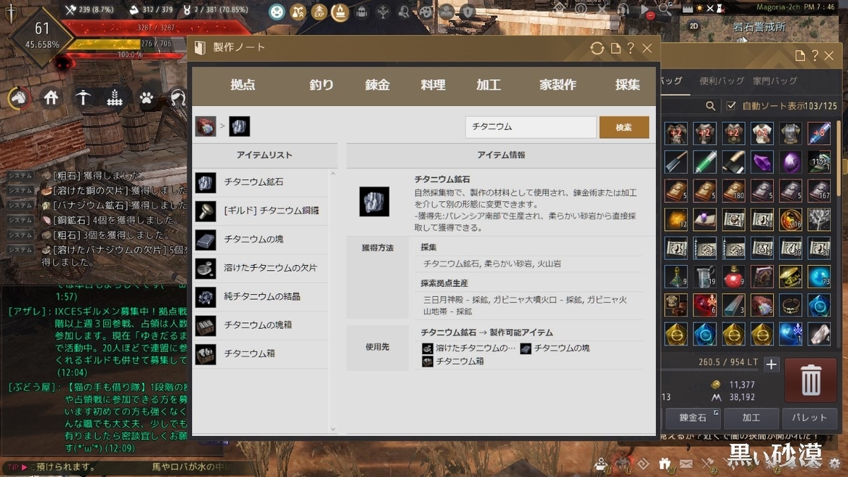The width and height of the screenshot is (848, 477).
Task: Click the ore breadcrumb icon beside arrow
Action: pyautogui.click(x=240, y=126)
